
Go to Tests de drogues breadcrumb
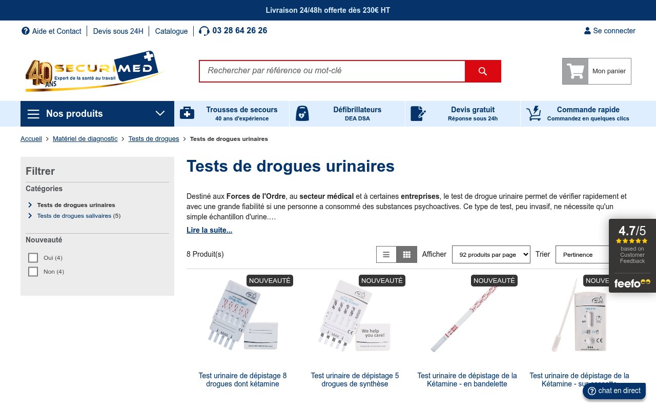(154, 139)
